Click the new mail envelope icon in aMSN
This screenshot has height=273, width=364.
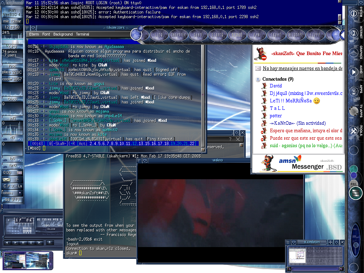258,69
